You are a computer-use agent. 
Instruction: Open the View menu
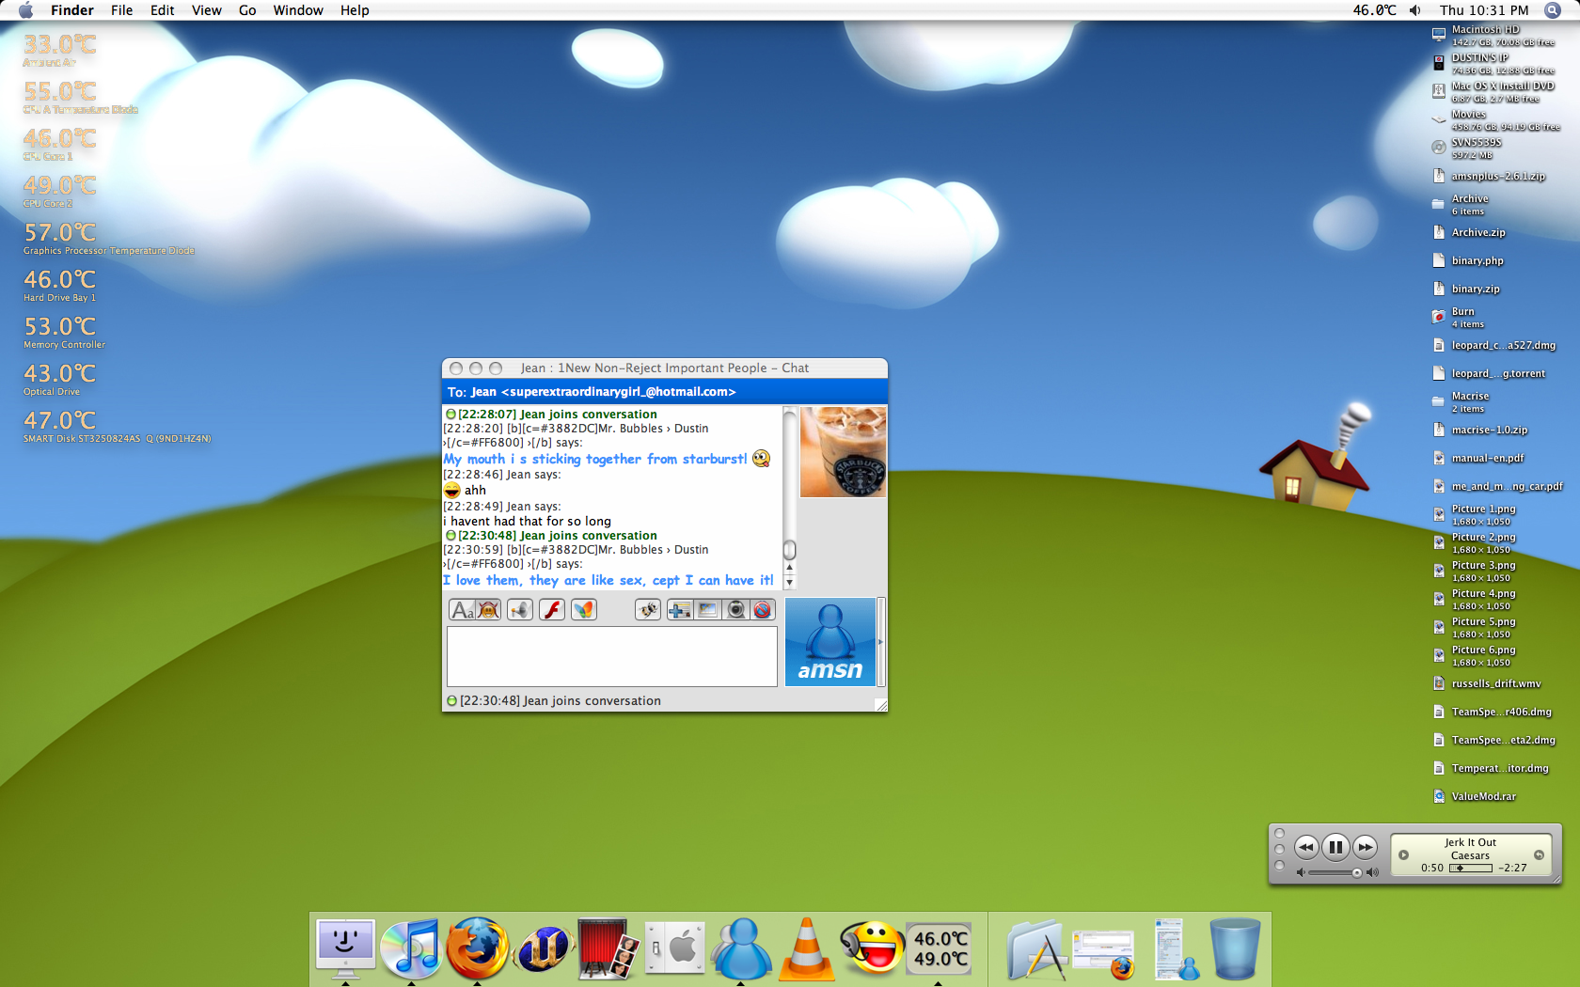(207, 10)
